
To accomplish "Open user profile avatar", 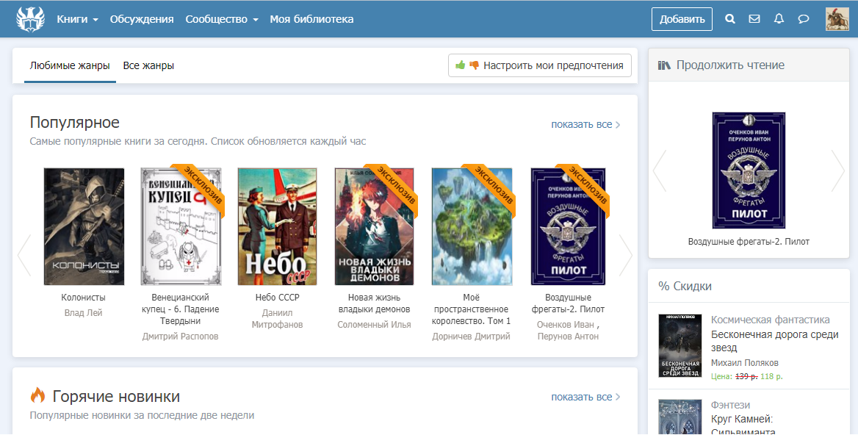I will click(837, 19).
